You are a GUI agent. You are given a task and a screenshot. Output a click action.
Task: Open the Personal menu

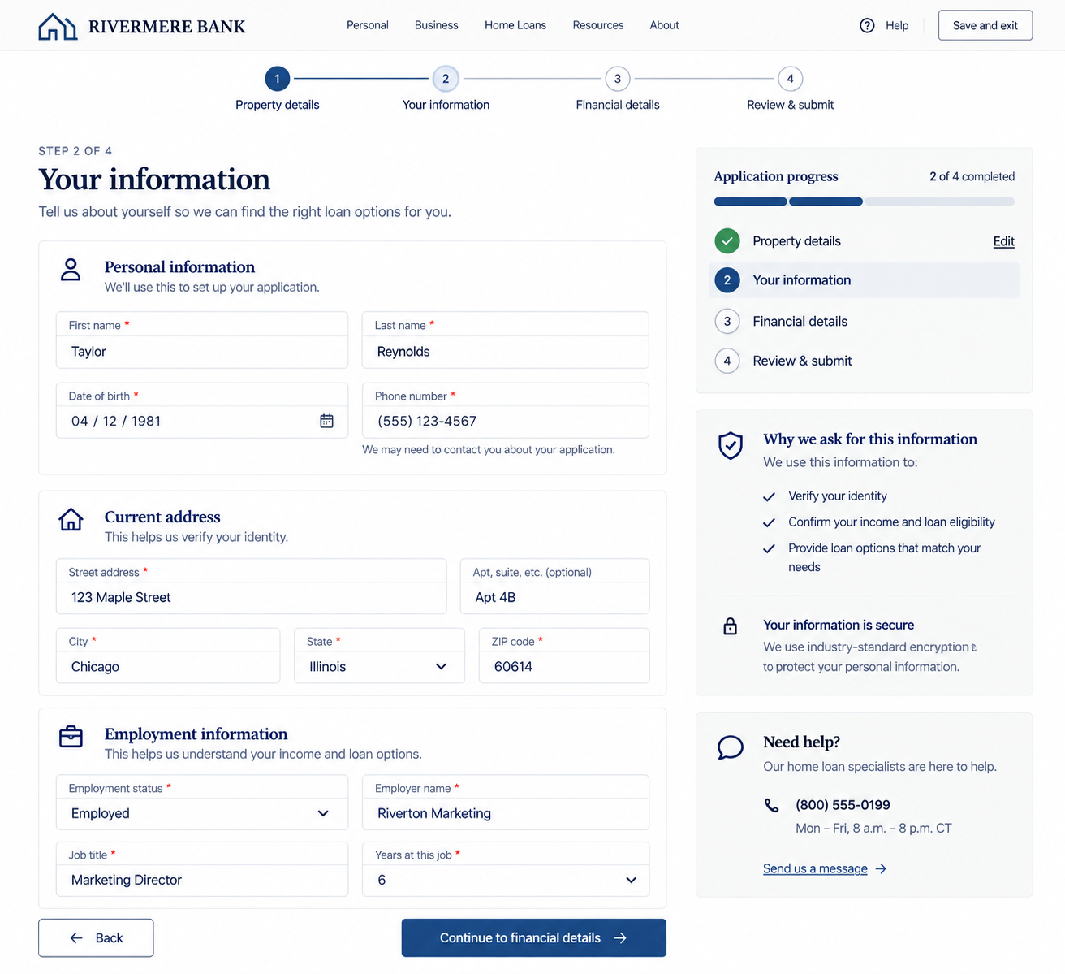368,25
